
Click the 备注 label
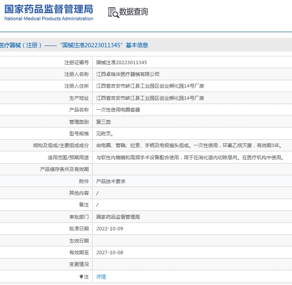tap(84, 205)
